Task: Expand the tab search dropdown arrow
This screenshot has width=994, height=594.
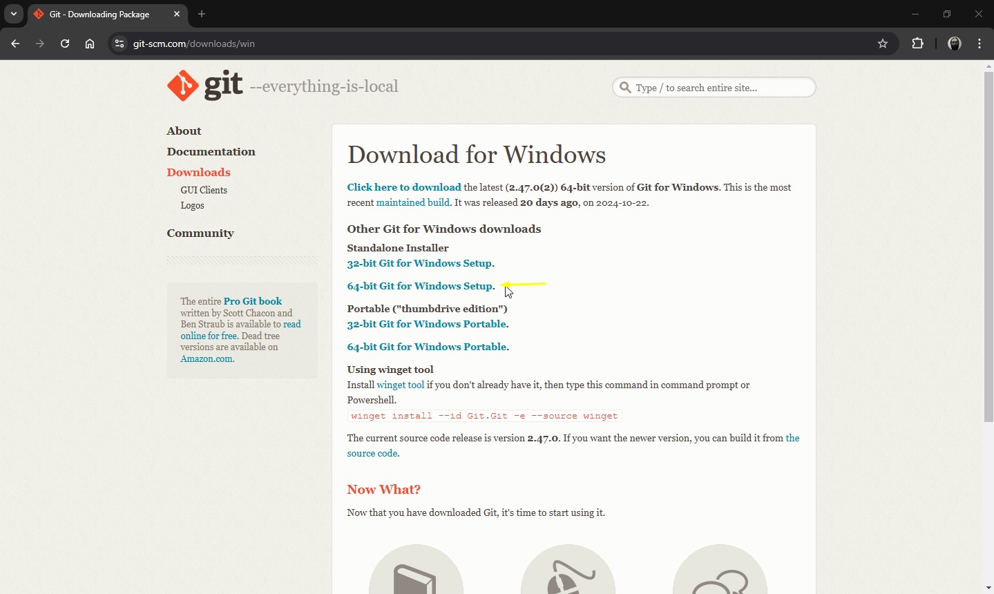Action: point(14,14)
